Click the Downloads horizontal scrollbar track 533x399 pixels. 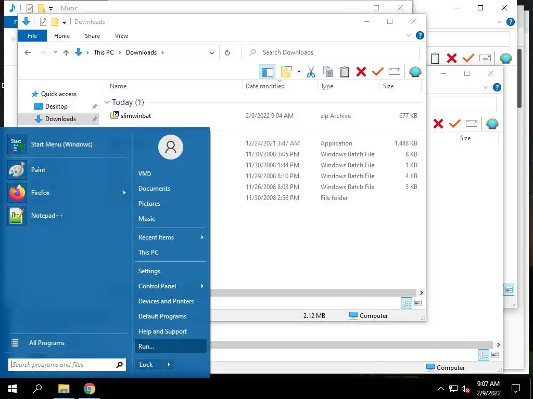(313, 292)
